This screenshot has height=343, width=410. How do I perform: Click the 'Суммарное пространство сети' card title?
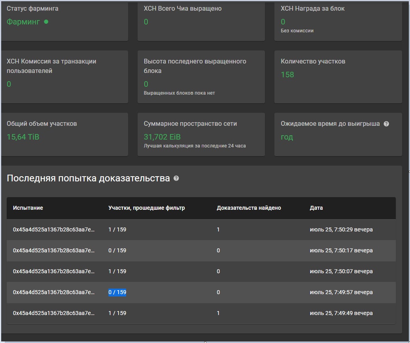coord(190,123)
